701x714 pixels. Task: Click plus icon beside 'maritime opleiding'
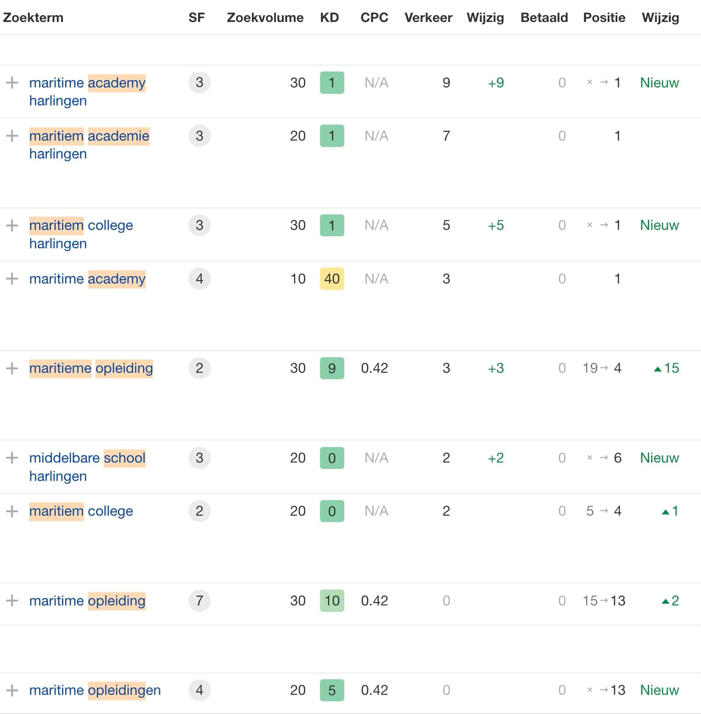point(12,600)
